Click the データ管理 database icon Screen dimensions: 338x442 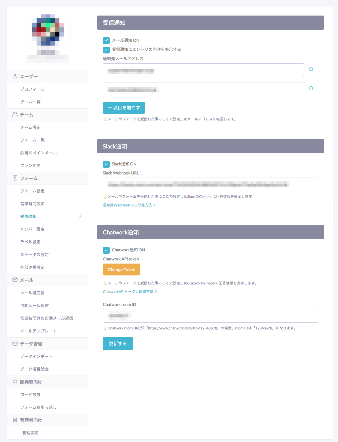15,343
